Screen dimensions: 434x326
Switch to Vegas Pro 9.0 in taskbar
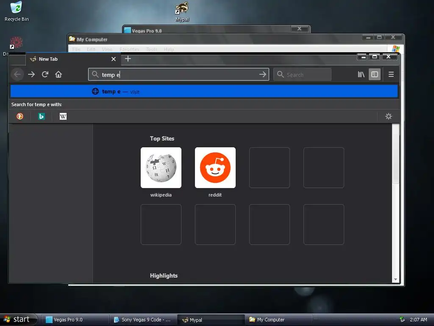tap(75, 320)
